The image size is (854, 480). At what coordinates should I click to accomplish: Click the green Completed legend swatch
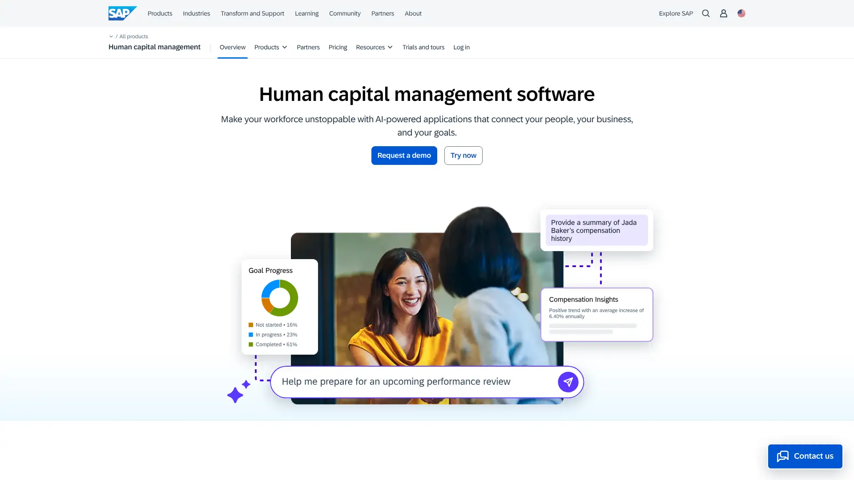pos(251,344)
